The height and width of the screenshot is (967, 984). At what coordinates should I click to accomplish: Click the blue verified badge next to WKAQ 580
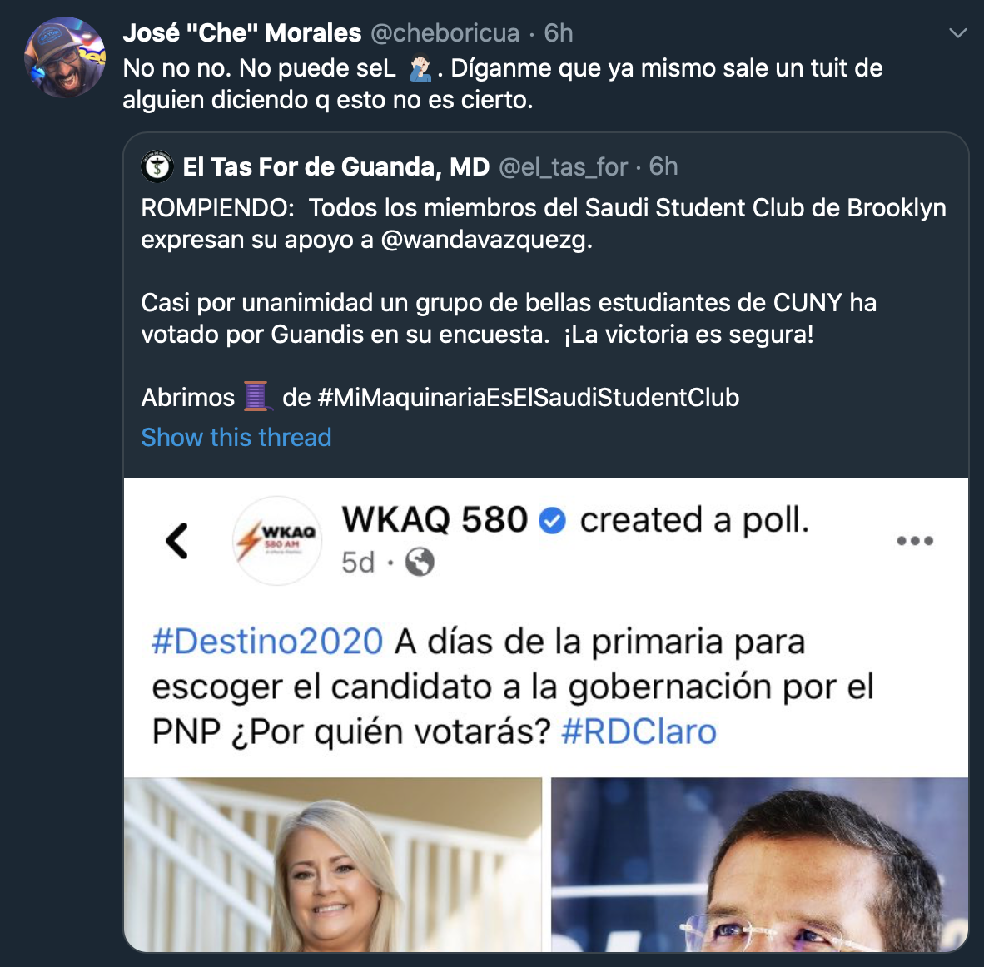click(552, 520)
